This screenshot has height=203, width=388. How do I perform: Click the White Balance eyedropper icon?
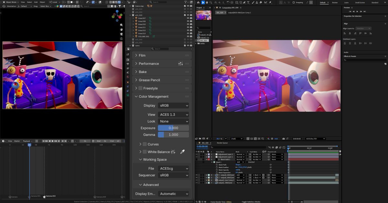tap(183, 151)
